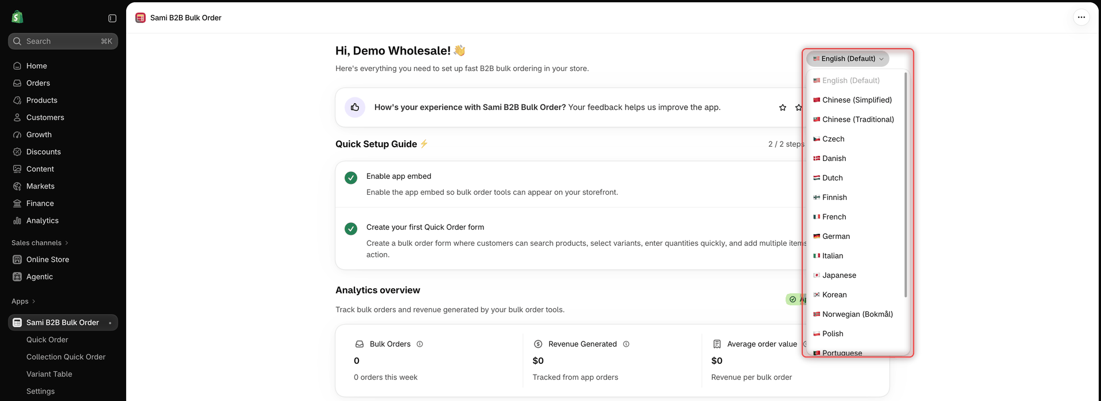1101x401 pixels.
Task: Open the Quick Order sub-page
Action: (x=47, y=340)
